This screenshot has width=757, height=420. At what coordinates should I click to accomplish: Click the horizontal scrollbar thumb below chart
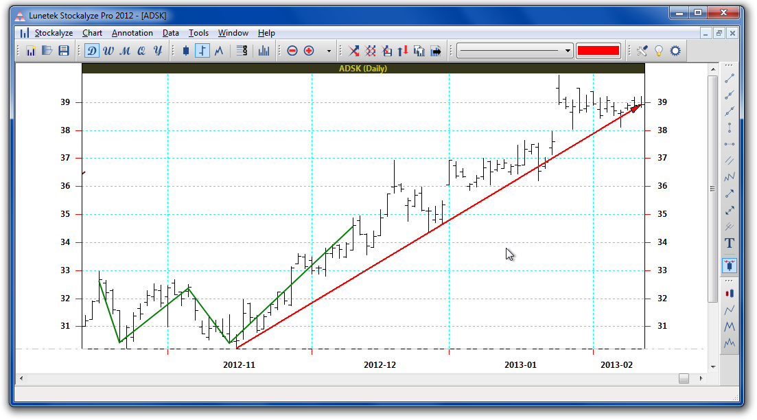[x=684, y=379]
